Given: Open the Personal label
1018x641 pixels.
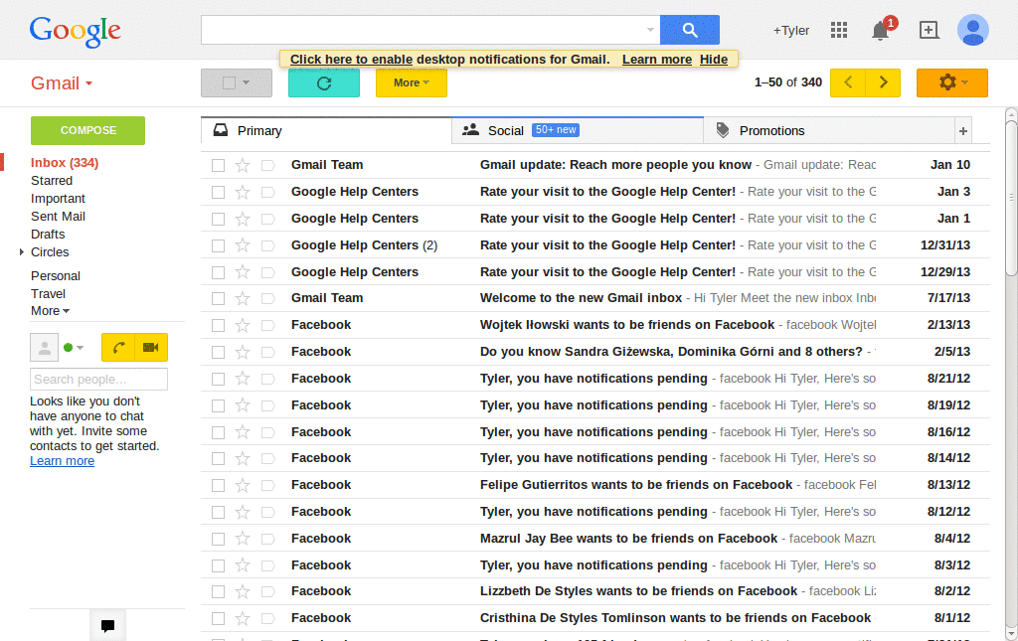Looking at the screenshot, I should pyautogui.click(x=56, y=275).
